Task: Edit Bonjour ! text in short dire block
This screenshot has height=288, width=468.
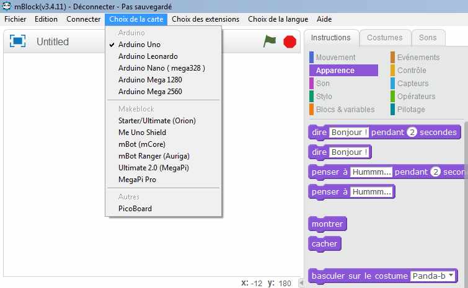Action: click(x=349, y=152)
